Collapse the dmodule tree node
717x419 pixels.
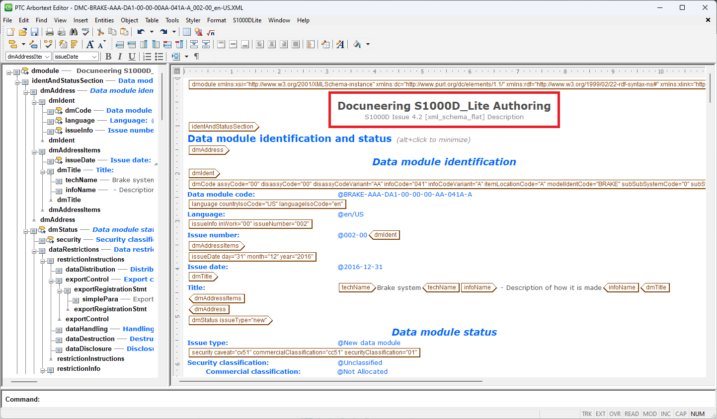(x=9, y=72)
